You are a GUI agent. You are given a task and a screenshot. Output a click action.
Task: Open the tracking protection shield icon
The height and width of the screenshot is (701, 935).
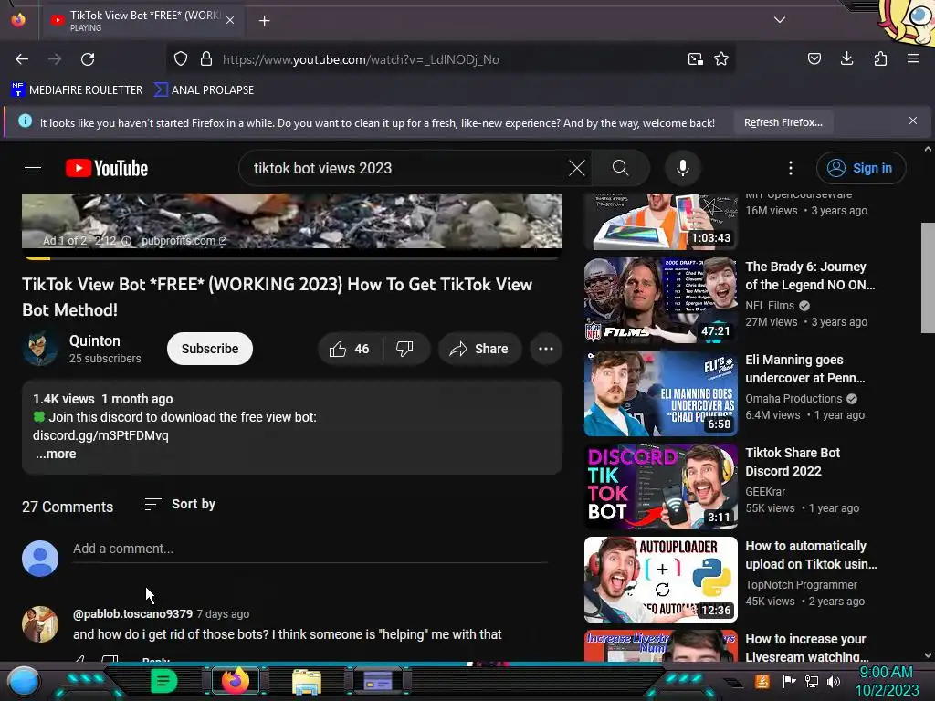[x=181, y=59]
